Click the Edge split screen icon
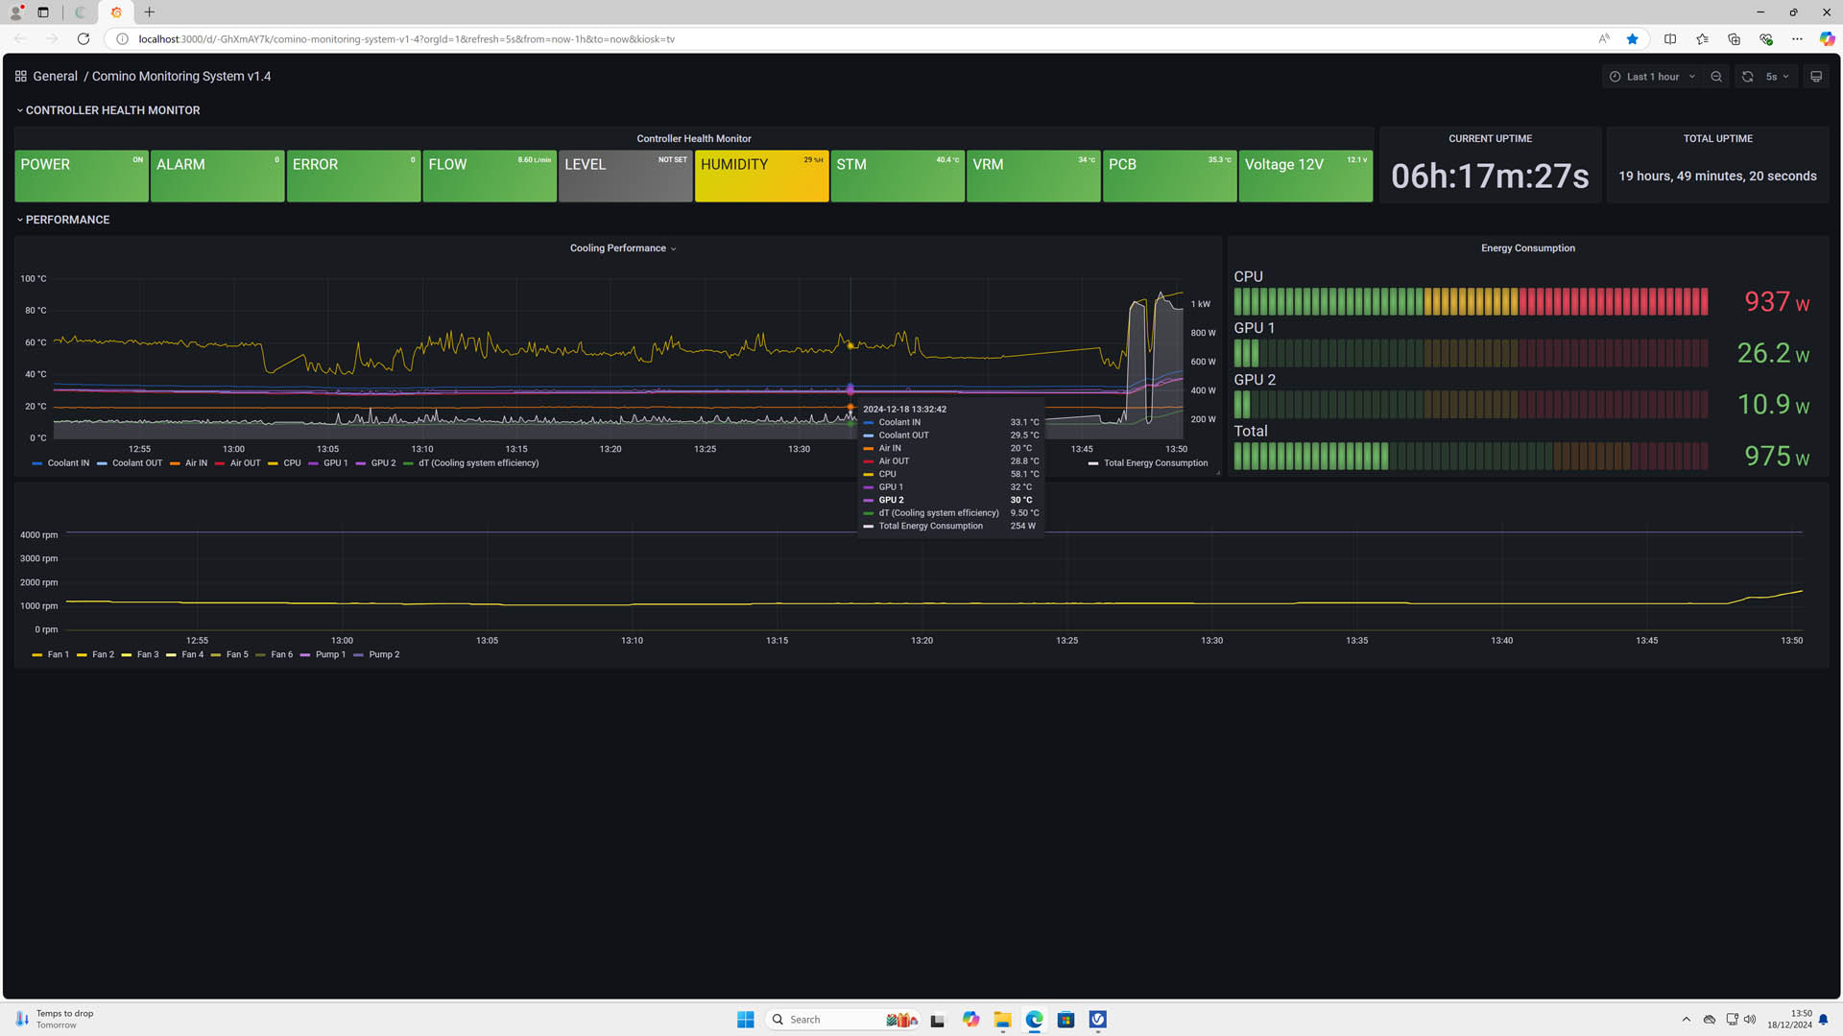Image resolution: width=1843 pixels, height=1036 pixels. coord(1670,39)
